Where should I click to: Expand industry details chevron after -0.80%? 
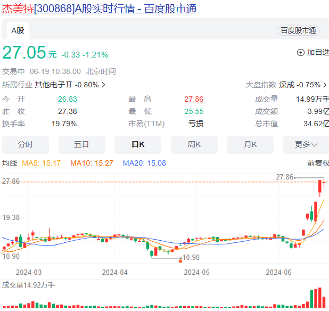[x=103, y=85]
